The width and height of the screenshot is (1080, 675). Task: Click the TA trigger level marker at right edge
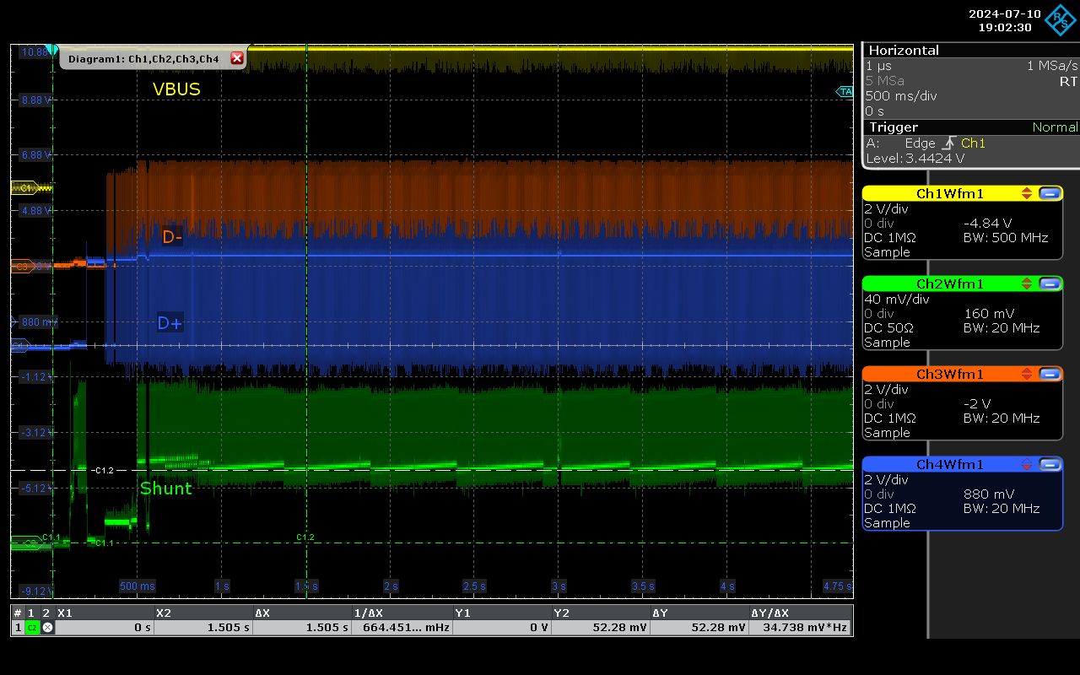(x=845, y=91)
